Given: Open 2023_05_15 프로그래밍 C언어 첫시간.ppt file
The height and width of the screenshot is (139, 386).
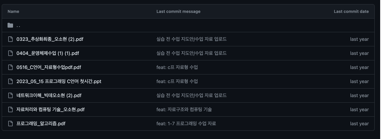Looking at the screenshot, I should 59,81.
